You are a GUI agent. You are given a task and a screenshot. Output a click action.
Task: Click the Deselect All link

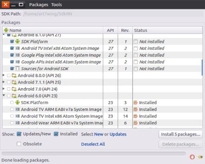[x=93, y=144]
